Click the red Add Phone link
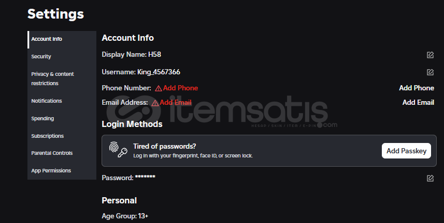The width and height of the screenshot is (444, 223). click(x=180, y=88)
